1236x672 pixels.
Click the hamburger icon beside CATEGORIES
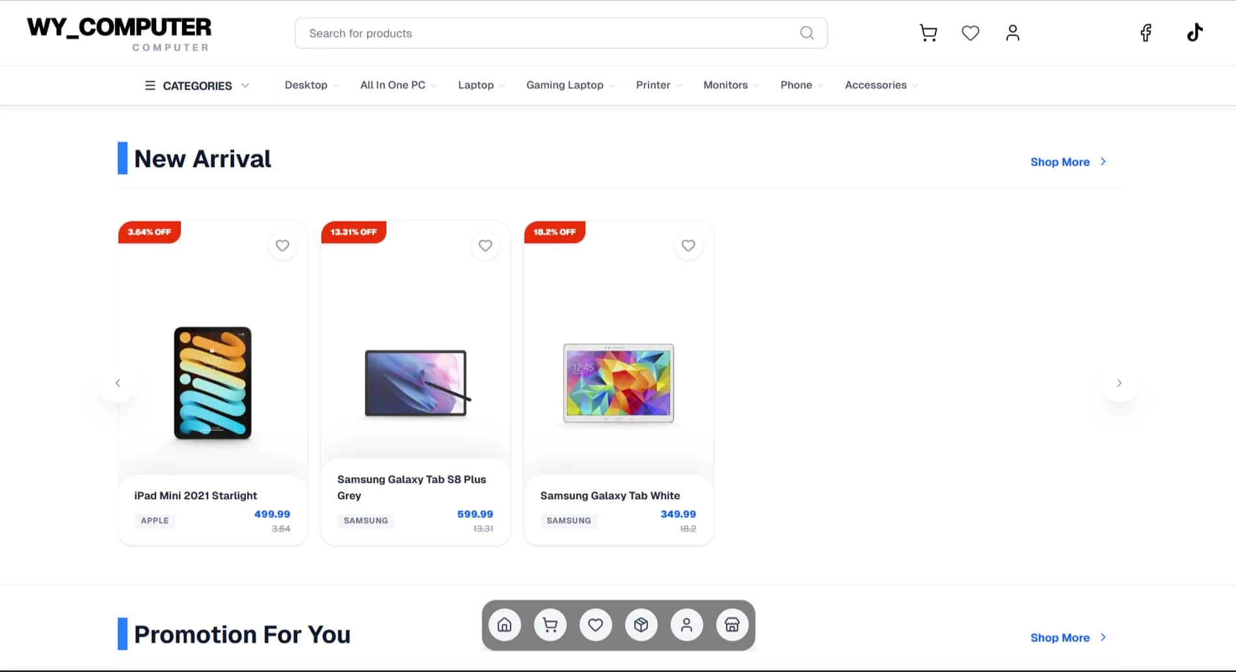point(150,85)
